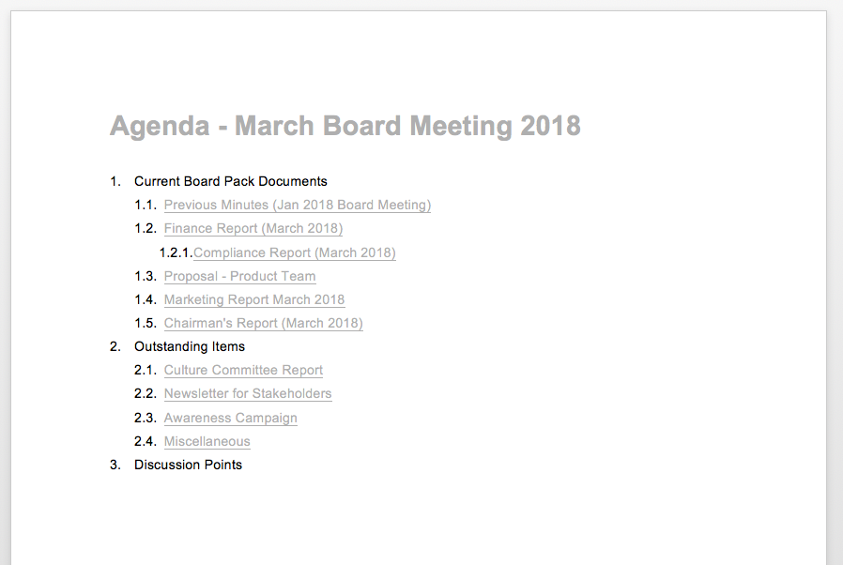Click the list number 3. marker
Screen dimensions: 843x565
pyautogui.click(x=115, y=465)
